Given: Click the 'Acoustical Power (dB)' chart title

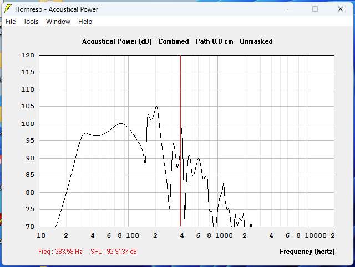Looking at the screenshot, I should click(117, 41).
